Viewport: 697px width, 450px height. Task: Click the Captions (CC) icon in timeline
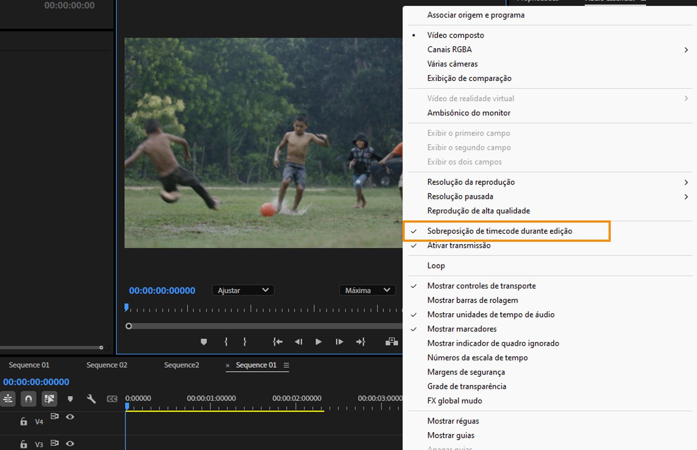coord(112,399)
